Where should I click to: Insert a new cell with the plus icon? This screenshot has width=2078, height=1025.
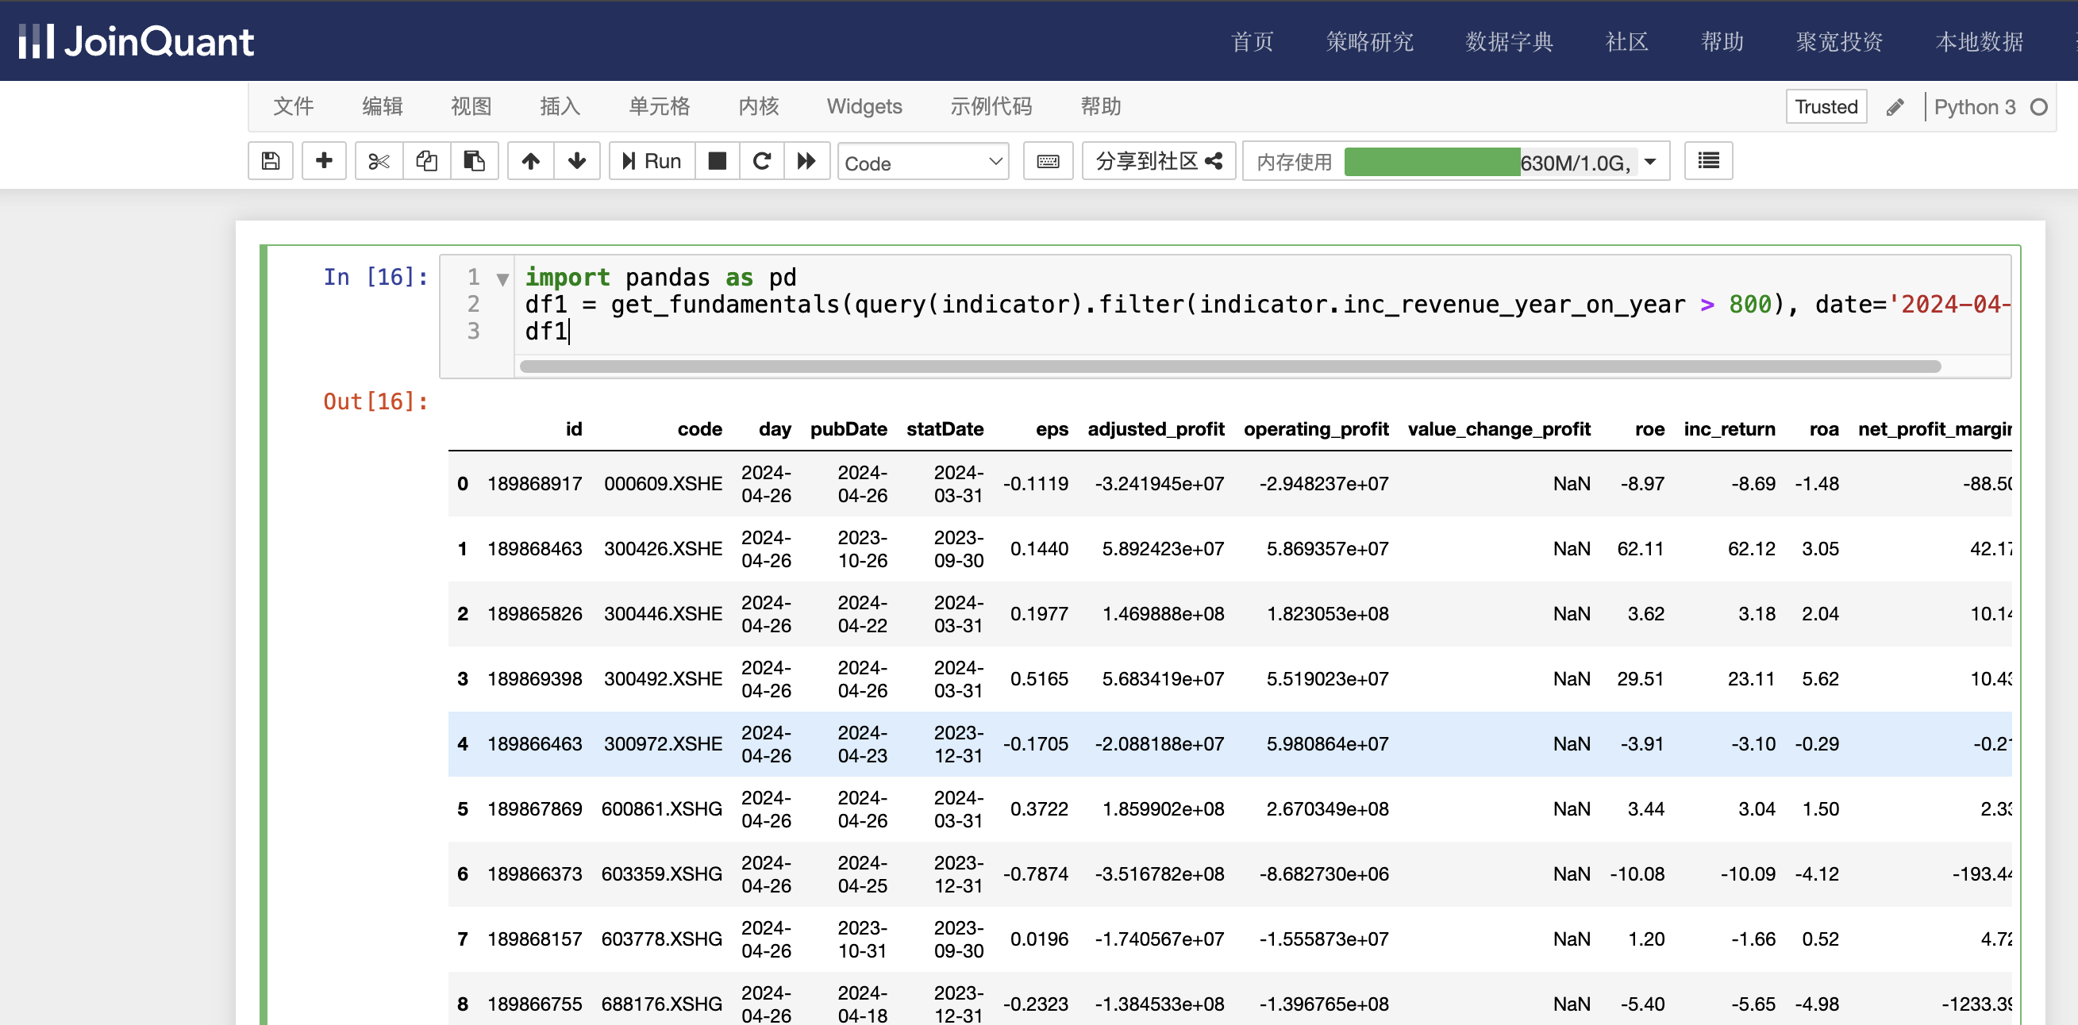(x=324, y=161)
